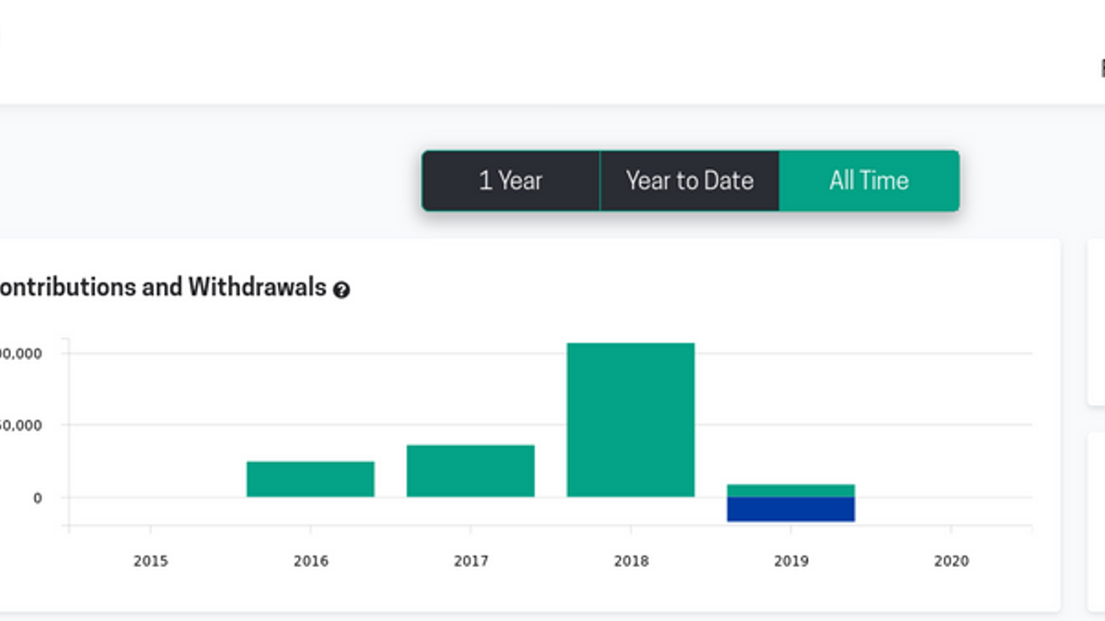The image size is (1105, 621).
Task: Click the 2016 axis label
Action: 310,561
